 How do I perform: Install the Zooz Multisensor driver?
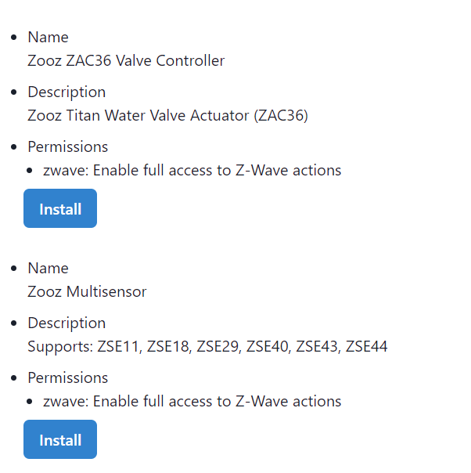(x=60, y=440)
